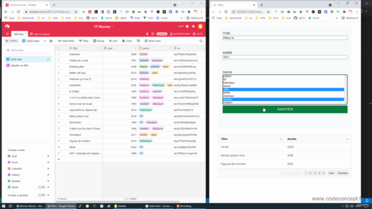Create a new Gantt view
The height and width of the screenshot is (209, 372).
[x=28, y=187]
